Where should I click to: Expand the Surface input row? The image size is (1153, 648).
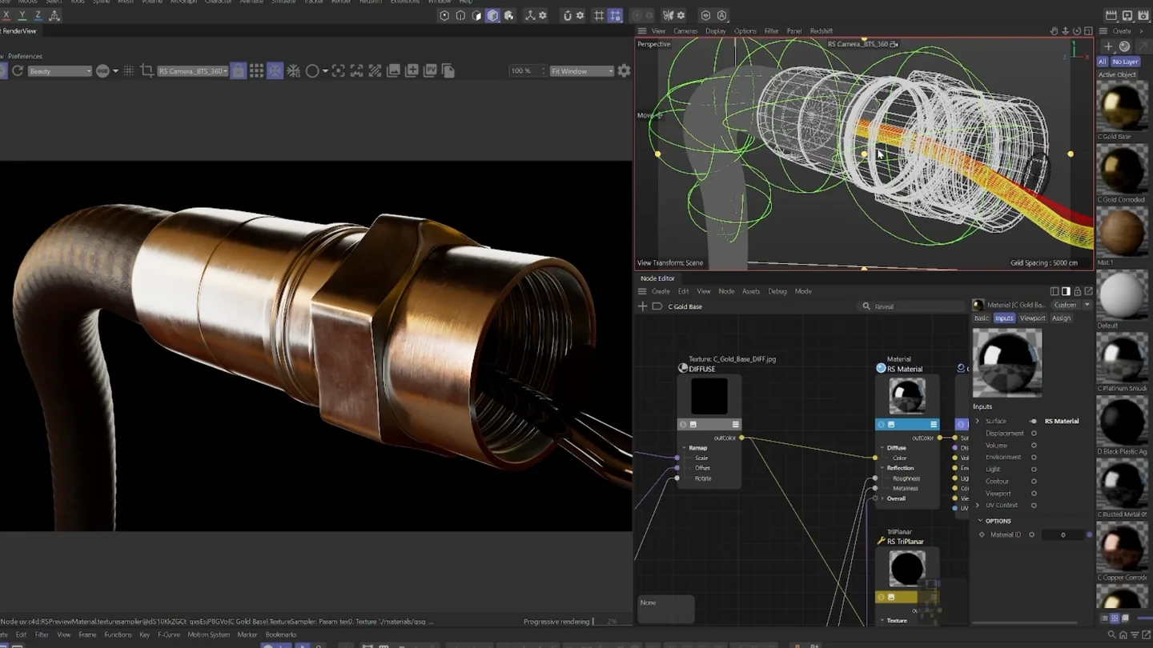coord(977,421)
